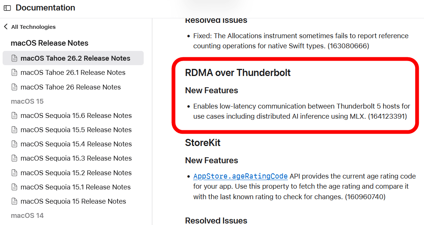Click document icon beside macOS Sequoia 15 Release Notes
Viewport: 424px width, 225px height.
[15, 201]
